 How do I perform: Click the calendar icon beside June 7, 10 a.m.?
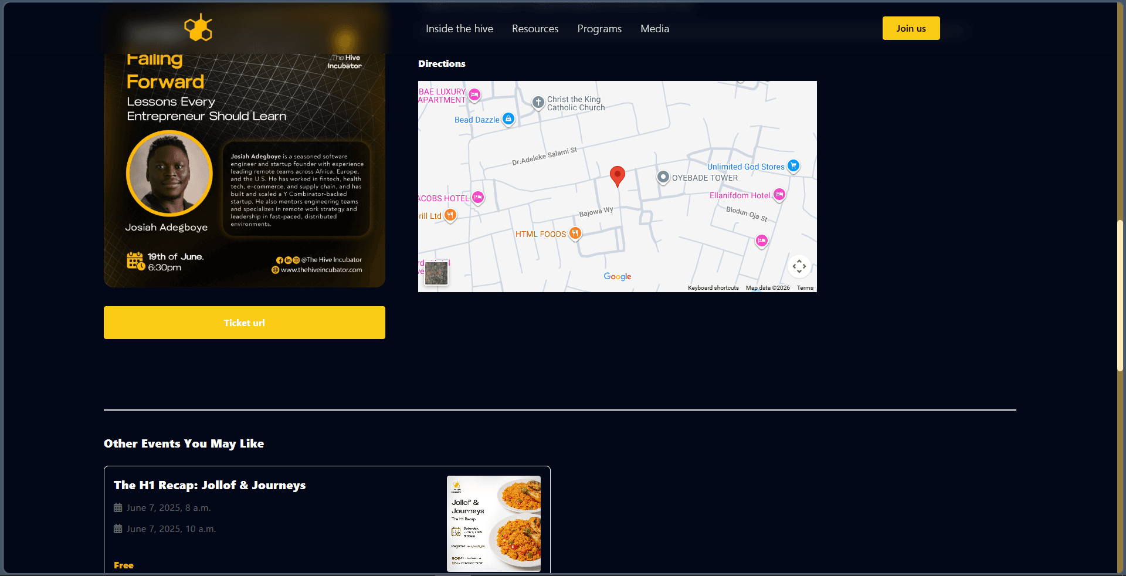(x=118, y=529)
